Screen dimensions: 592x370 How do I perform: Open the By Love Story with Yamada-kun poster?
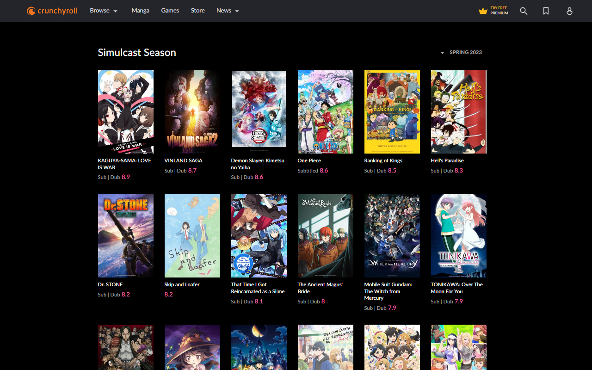[x=326, y=347]
